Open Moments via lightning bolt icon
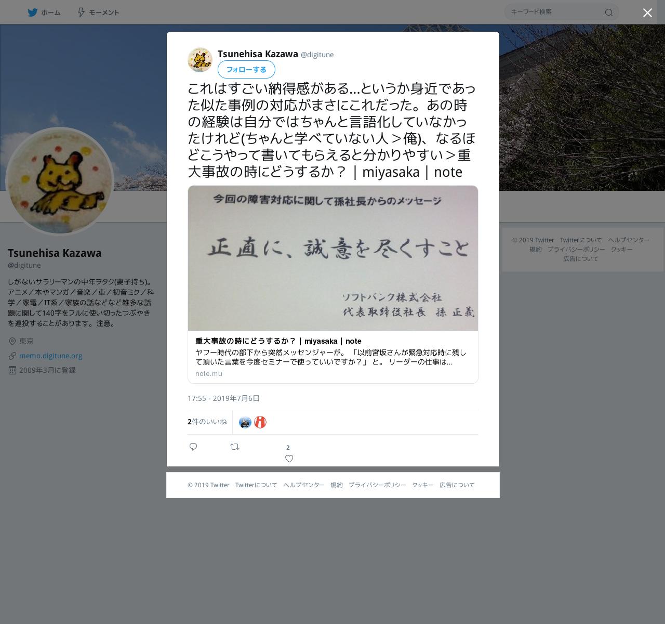This screenshot has height=624, width=665. point(81,12)
